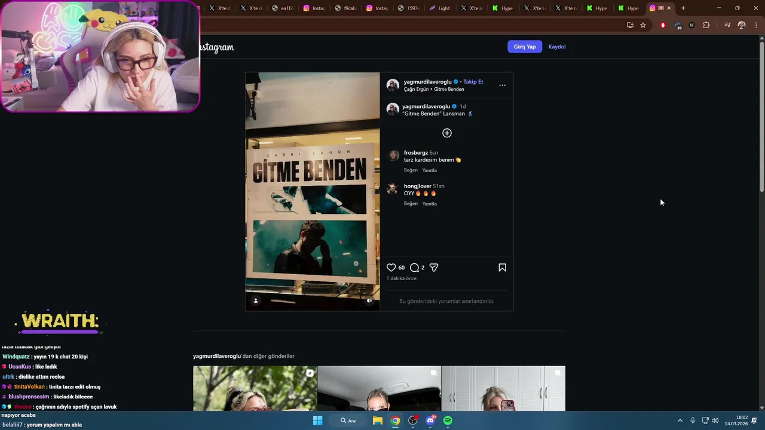
Task: Open a new browser tab
Action: coord(683,8)
